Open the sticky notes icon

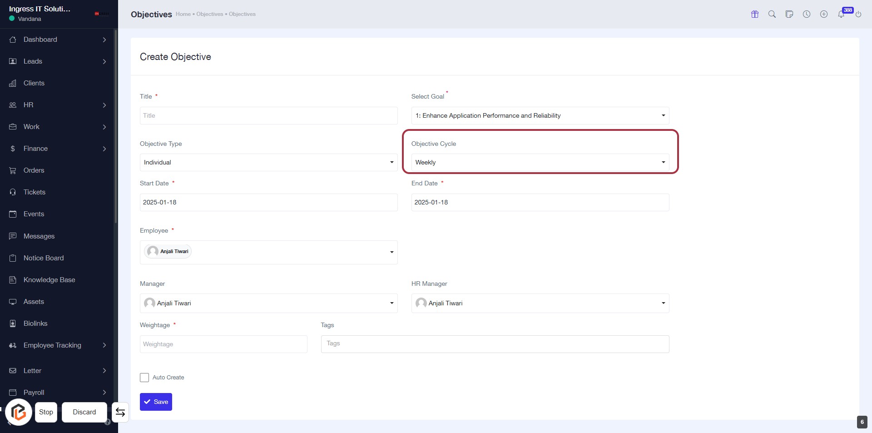tap(789, 14)
